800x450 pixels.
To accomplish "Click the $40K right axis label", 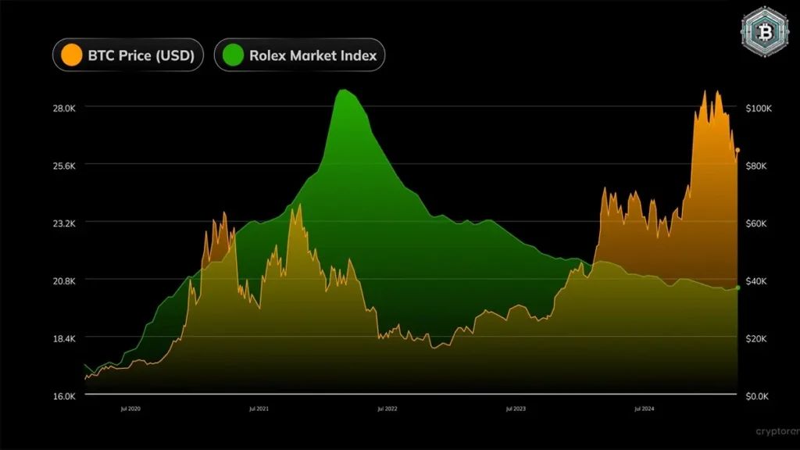I will tap(756, 281).
